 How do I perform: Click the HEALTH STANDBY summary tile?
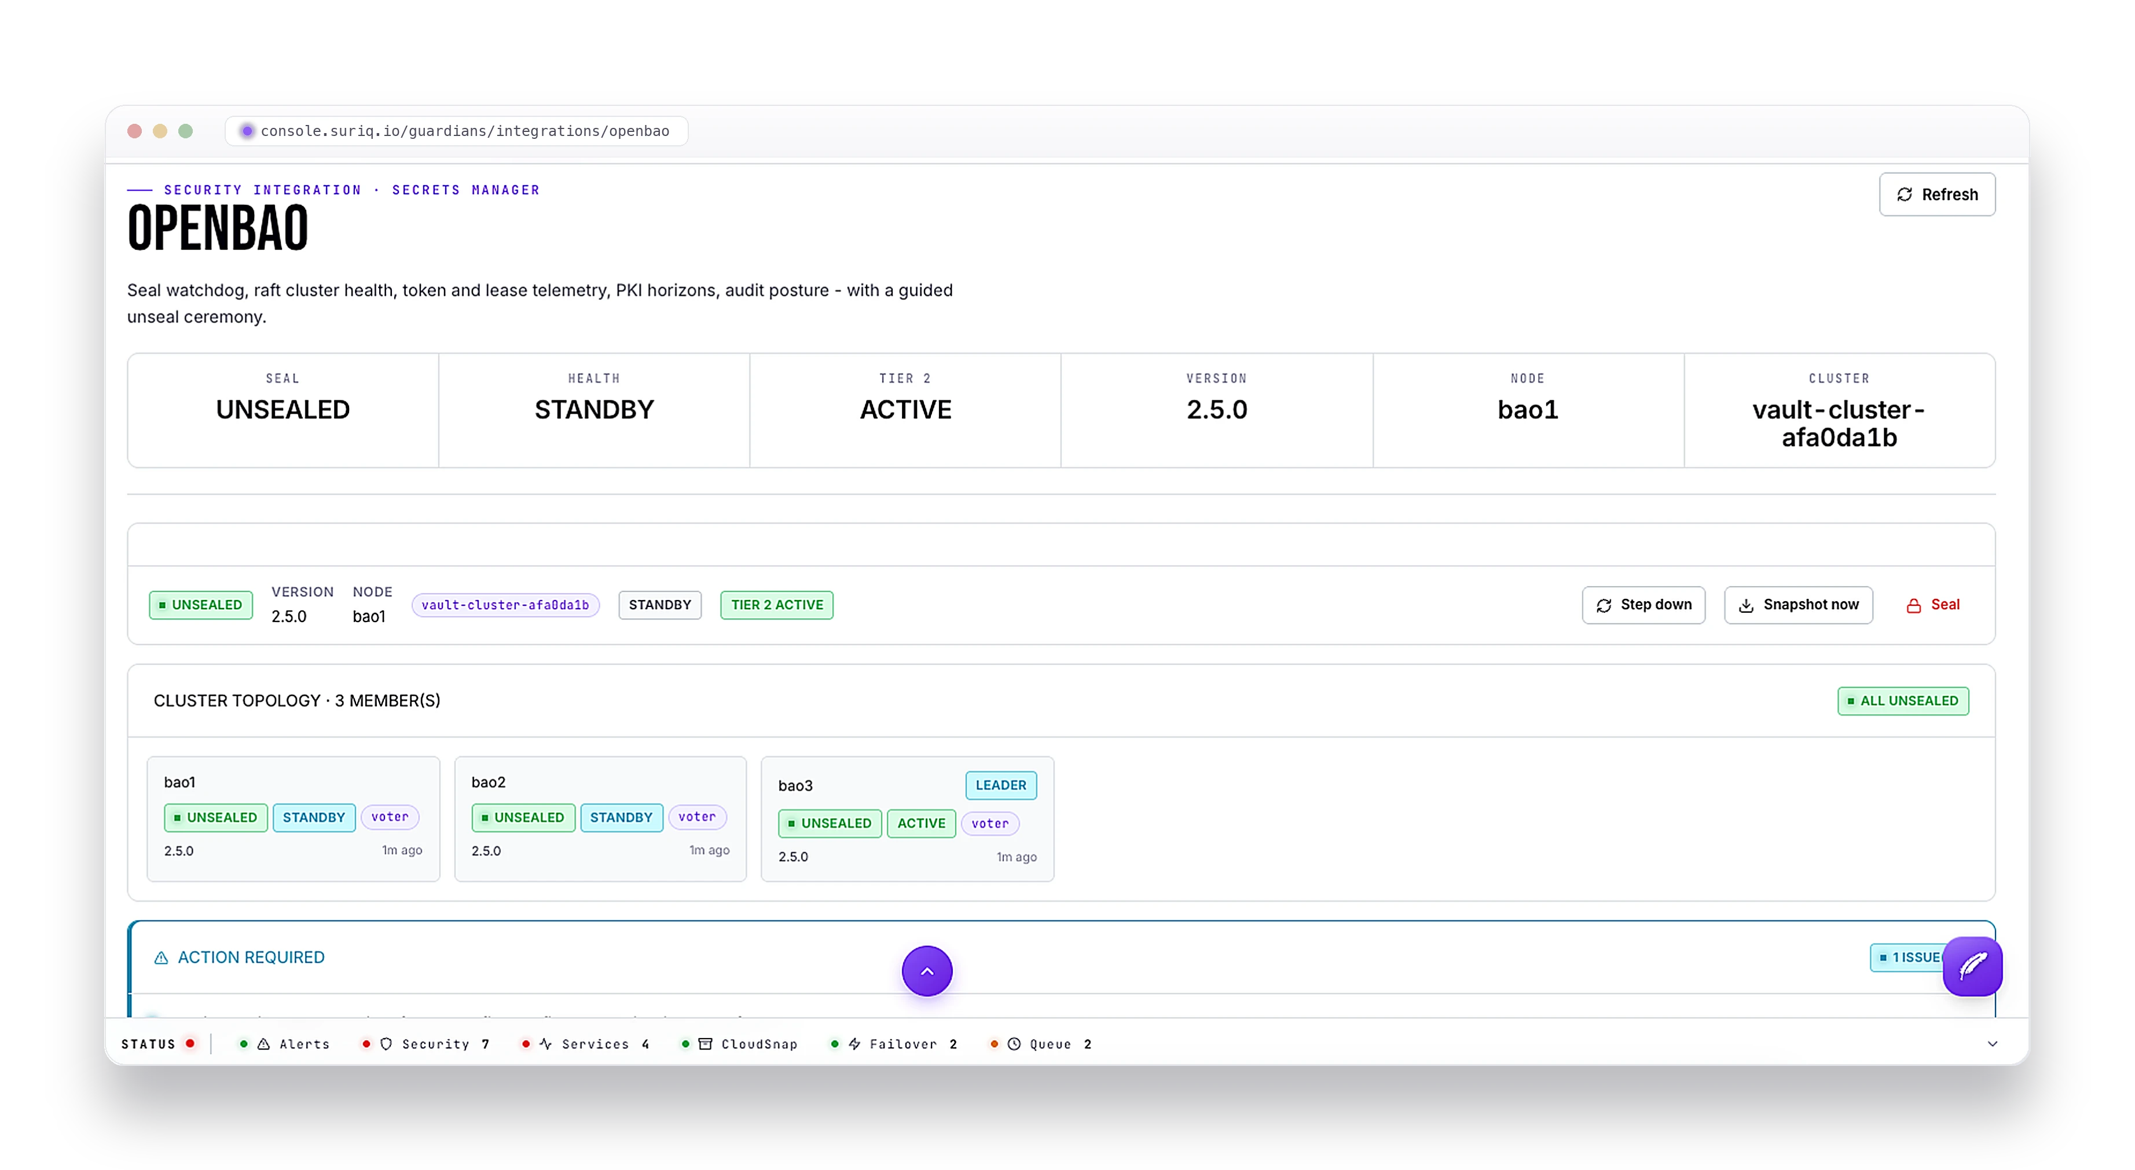point(593,410)
